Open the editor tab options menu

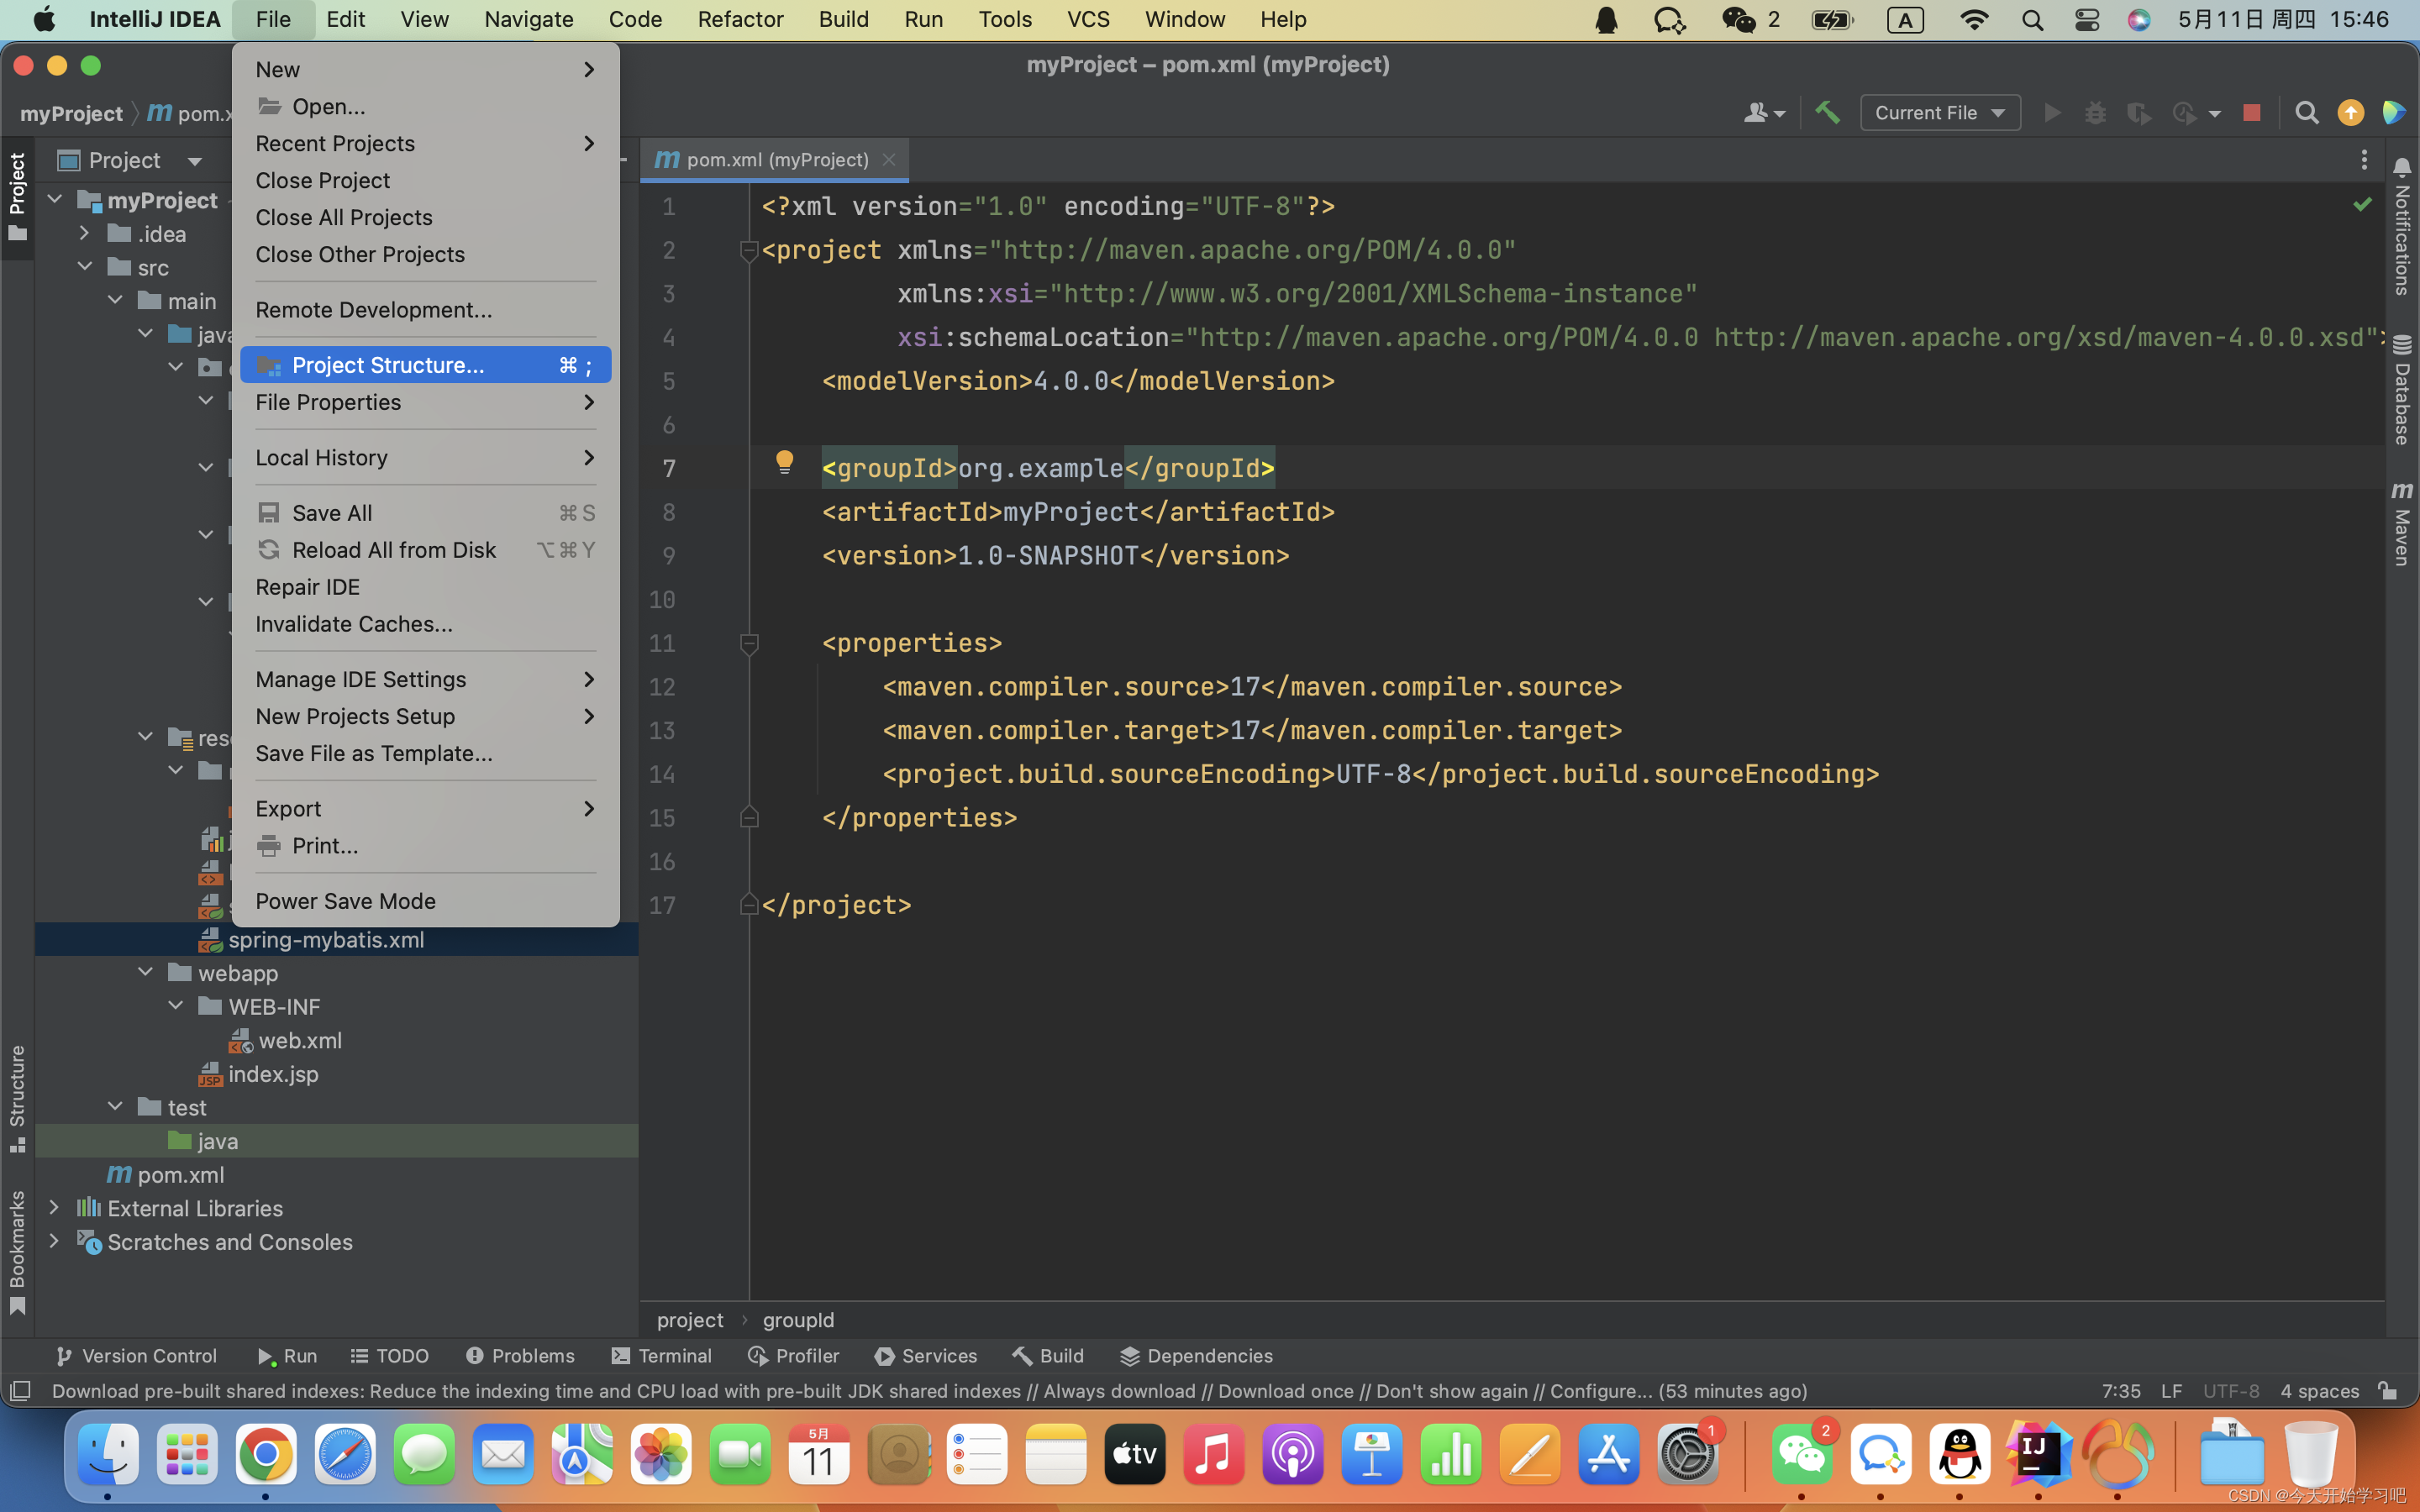point(2364,160)
